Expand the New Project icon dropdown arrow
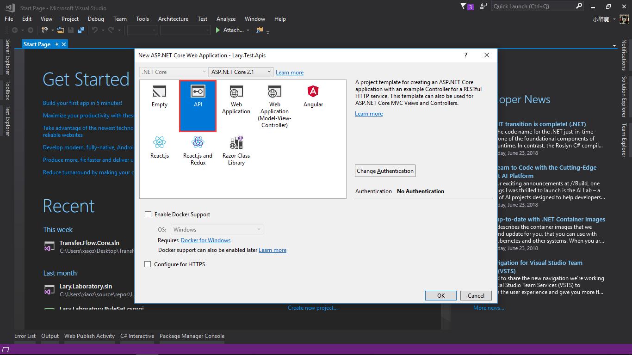Image resolution: width=632 pixels, height=355 pixels. point(52,31)
